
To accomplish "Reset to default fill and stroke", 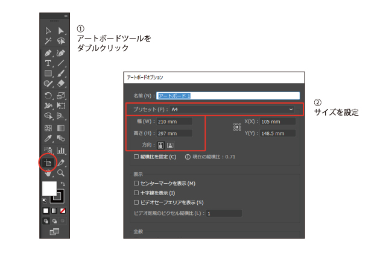I will point(45,201).
